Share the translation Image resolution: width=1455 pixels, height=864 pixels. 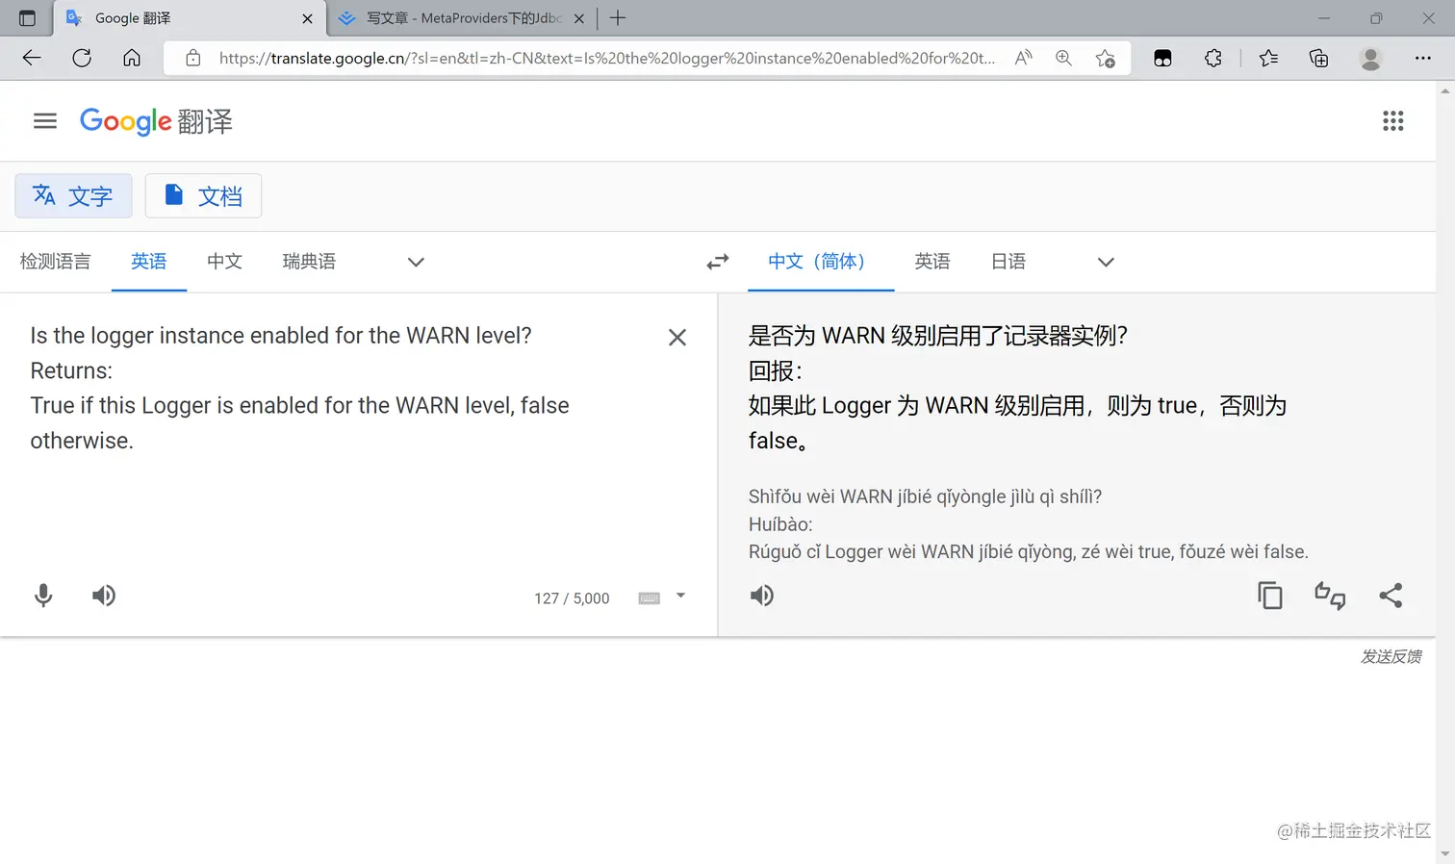tap(1391, 596)
